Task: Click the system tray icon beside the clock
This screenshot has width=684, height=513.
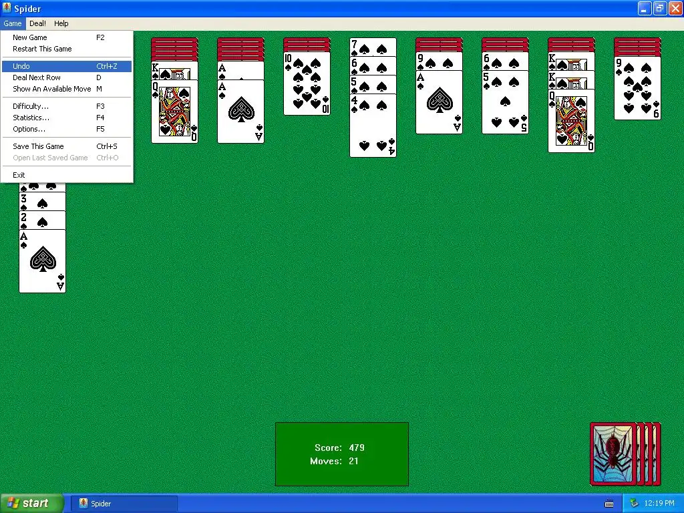Action: pos(634,504)
